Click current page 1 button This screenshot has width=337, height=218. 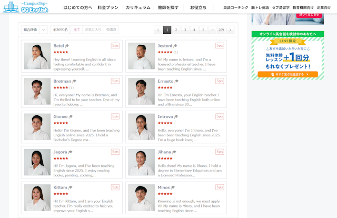pyautogui.click(x=167, y=30)
